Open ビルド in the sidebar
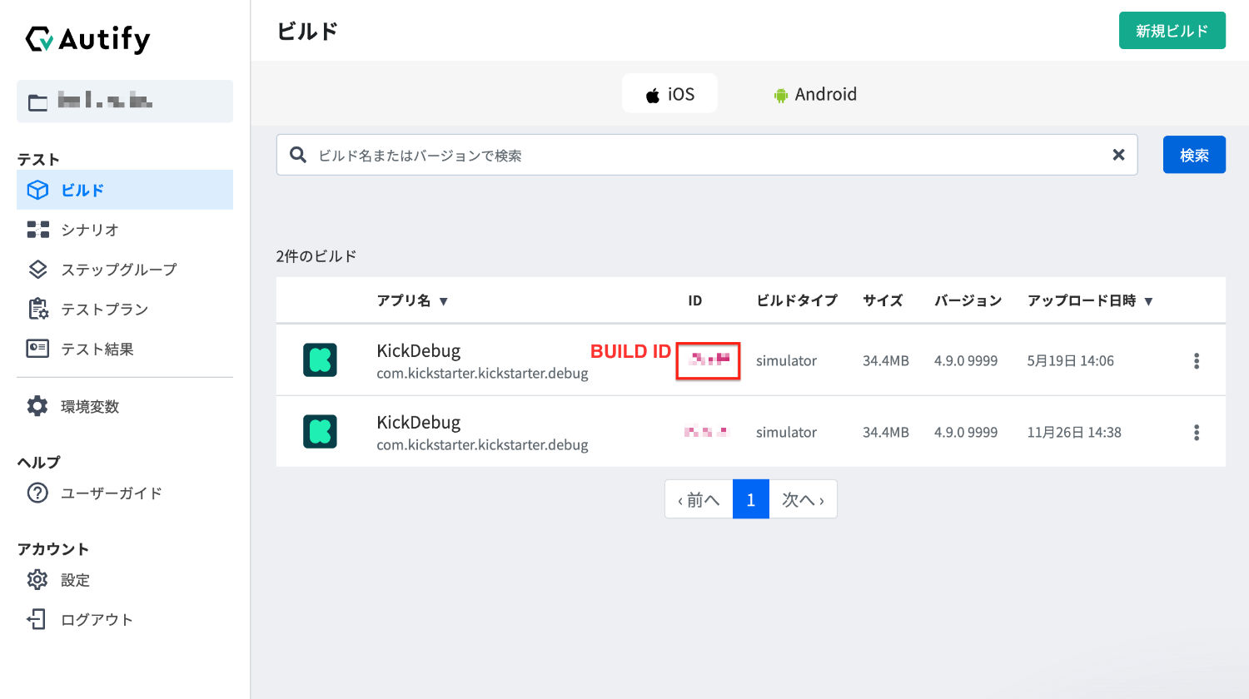This screenshot has height=699, width=1249. pos(125,190)
